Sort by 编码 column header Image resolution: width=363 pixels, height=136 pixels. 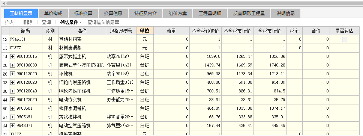point(25,31)
